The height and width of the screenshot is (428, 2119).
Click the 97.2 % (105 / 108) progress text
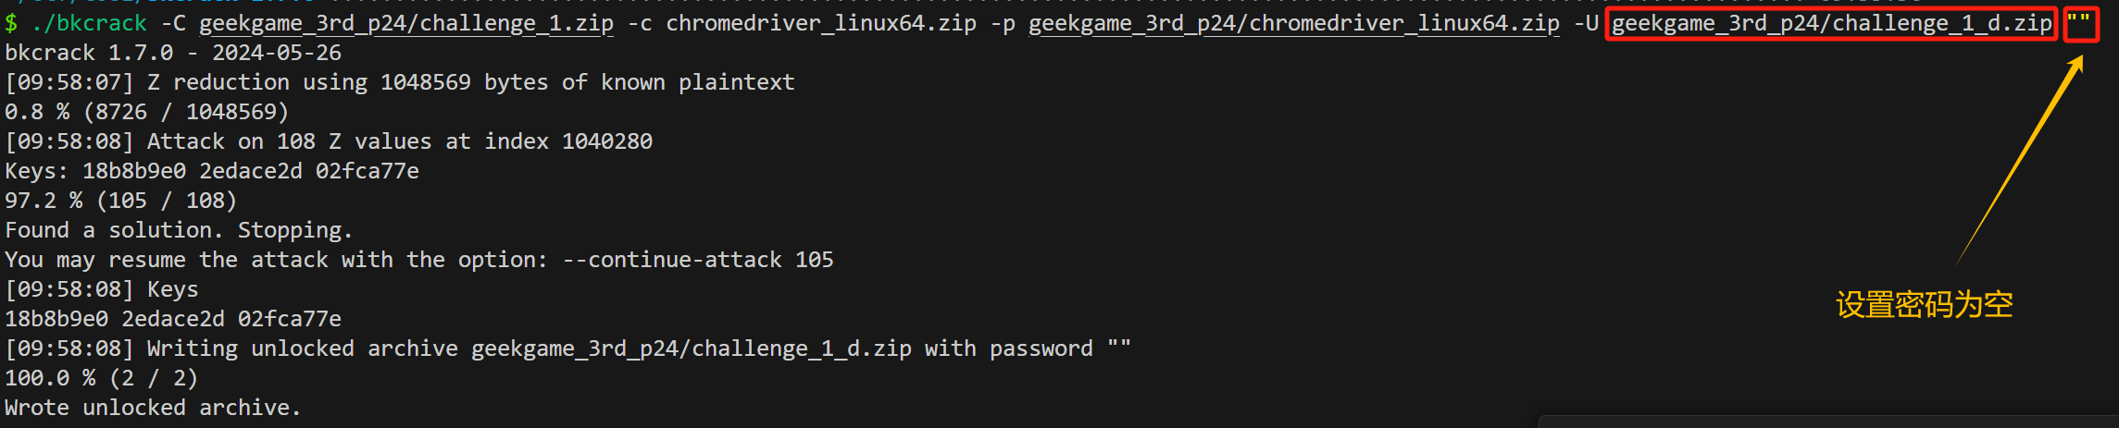(120, 201)
